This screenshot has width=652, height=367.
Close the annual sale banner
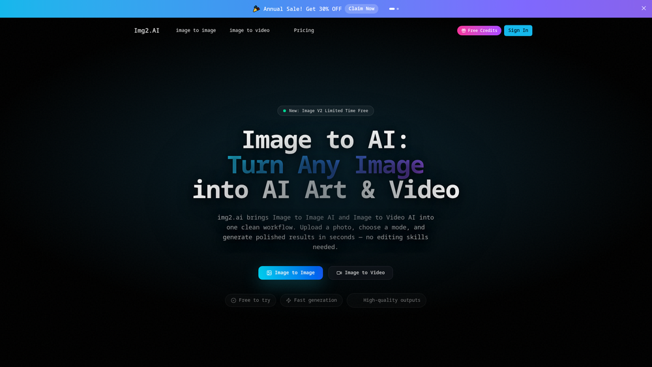644,8
